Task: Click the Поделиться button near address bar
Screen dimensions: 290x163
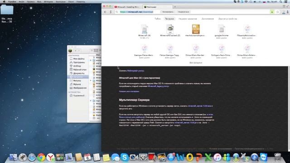Action: pyautogui.click(x=183, y=12)
